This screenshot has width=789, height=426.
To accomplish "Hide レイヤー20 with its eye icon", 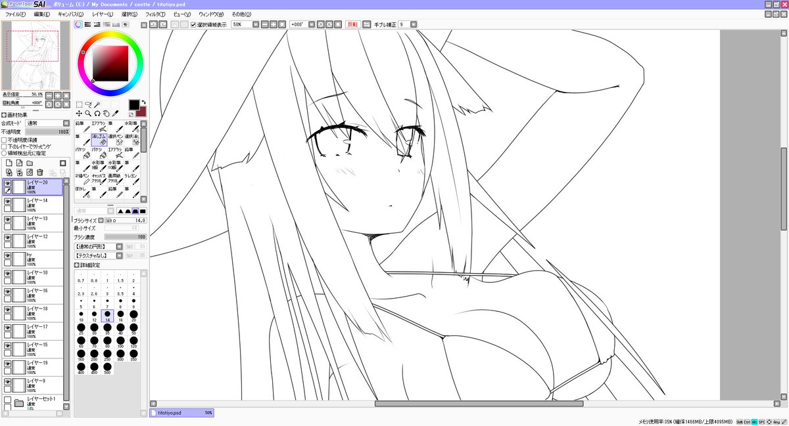I will [8, 183].
